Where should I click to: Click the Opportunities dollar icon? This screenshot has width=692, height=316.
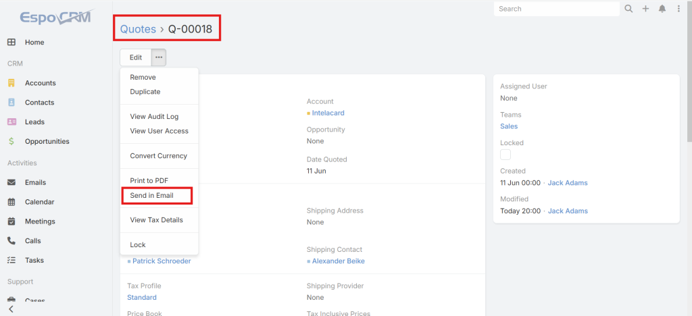[11, 142]
